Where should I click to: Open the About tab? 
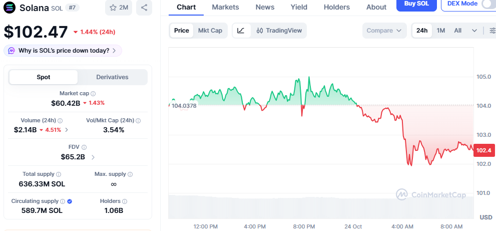(376, 7)
